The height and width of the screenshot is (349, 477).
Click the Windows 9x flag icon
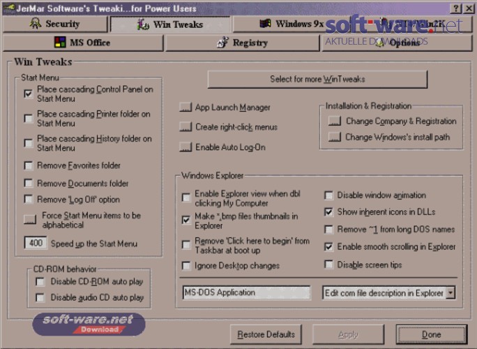point(265,24)
